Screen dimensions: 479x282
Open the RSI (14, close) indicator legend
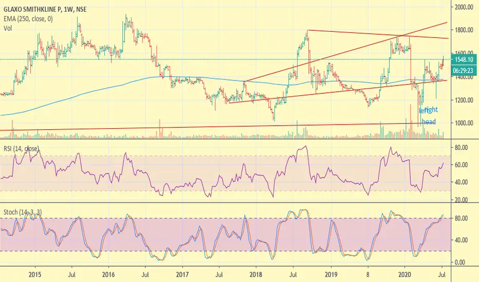21,149
